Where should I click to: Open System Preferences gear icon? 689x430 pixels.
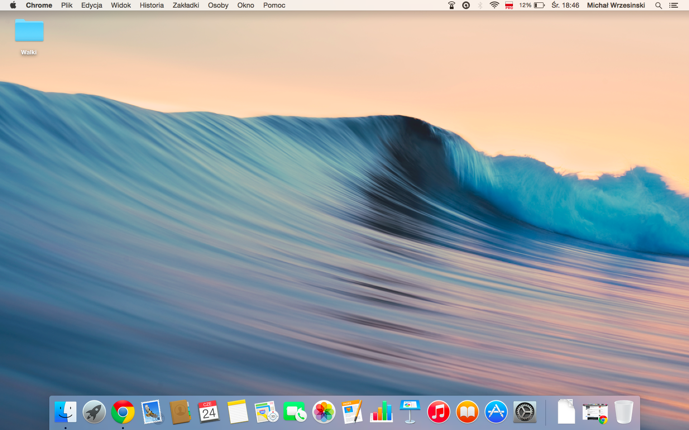[x=525, y=412]
